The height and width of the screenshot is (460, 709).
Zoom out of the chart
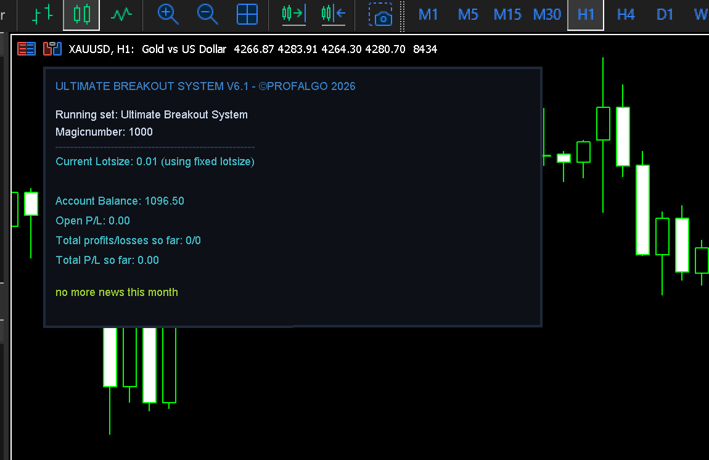point(208,14)
